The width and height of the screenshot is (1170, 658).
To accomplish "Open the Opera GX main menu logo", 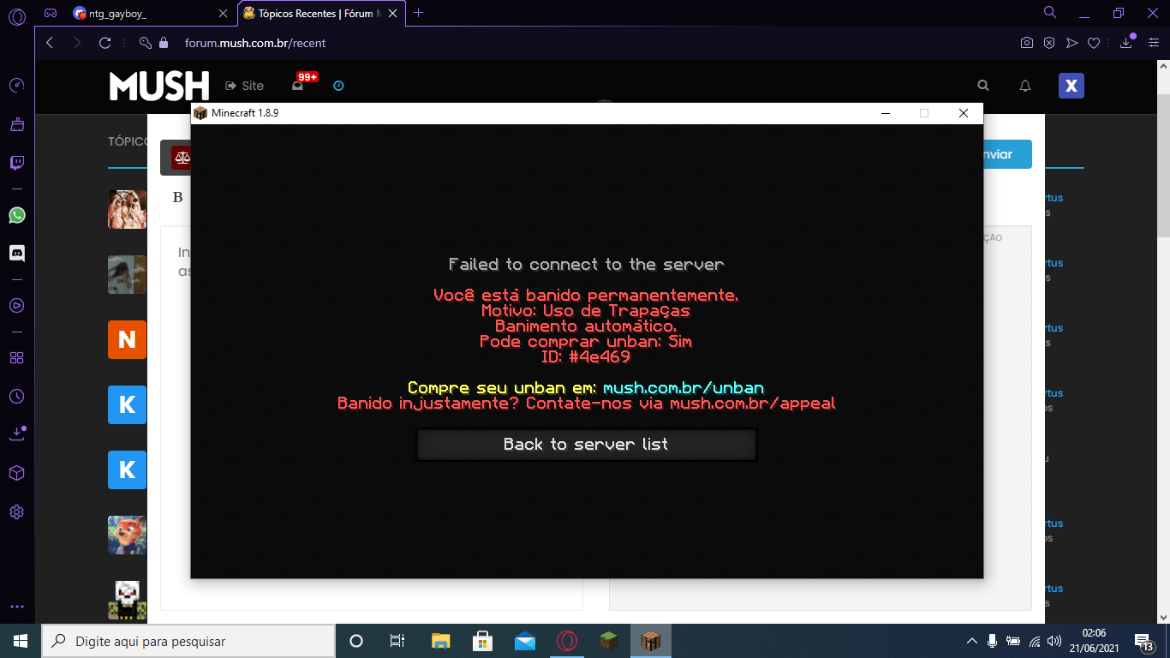I will pyautogui.click(x=17, y=15).
